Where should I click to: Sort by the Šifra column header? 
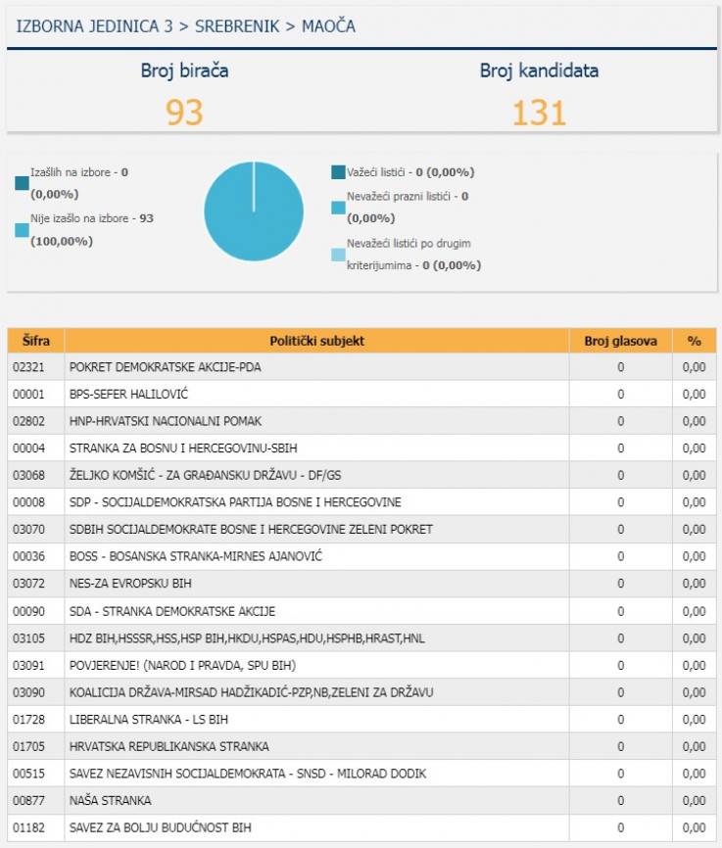pyautogui.click(x=35, y=341)
